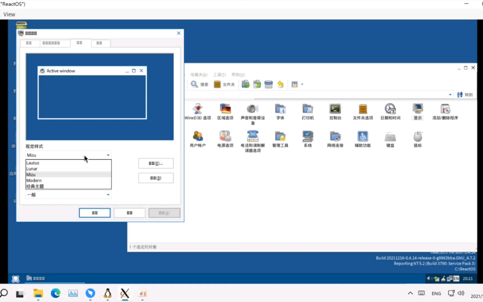Viewport: 483px width, 302px height.
Task: Open Microsoft Edge from host taskbar
Action: pyautogui.click(x=55, y=293)
